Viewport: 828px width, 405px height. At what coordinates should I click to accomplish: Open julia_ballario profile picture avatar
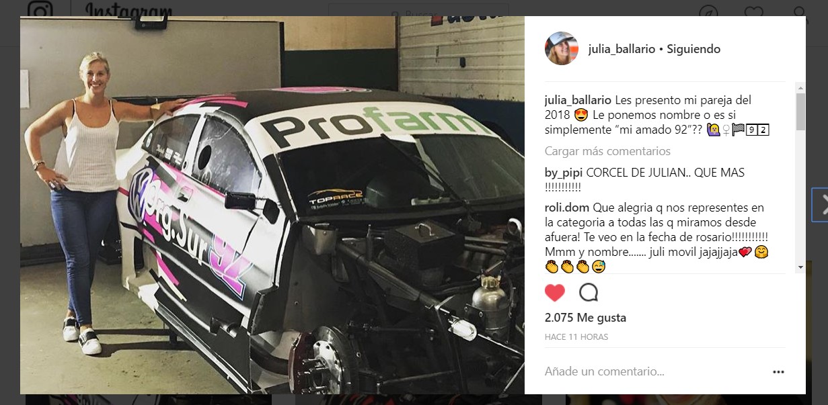(561, 48)
